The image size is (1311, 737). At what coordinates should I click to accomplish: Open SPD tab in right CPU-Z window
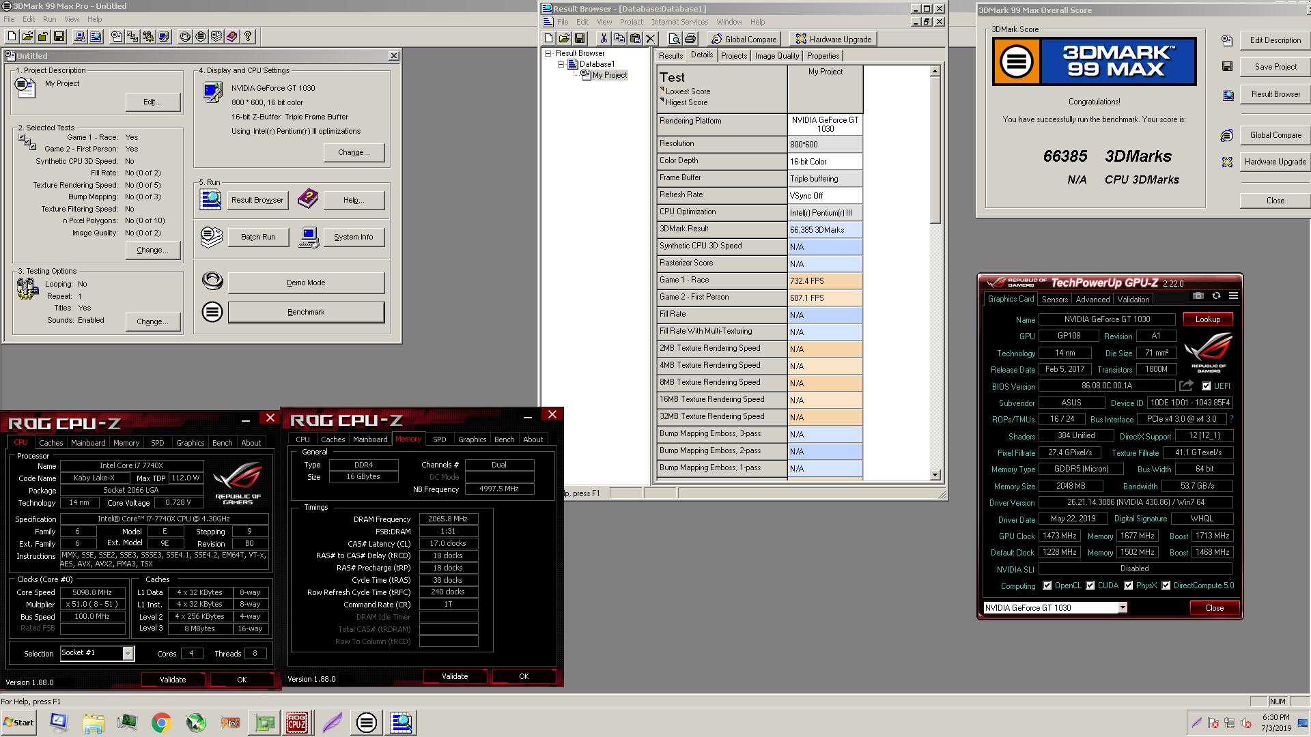click(x=440, y=439)
